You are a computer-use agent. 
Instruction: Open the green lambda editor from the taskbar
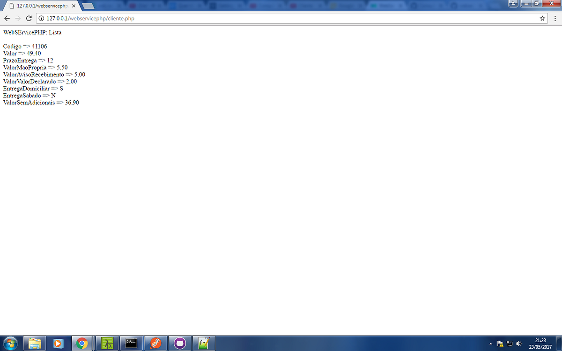pyautogui.click(x=107, y=343)
